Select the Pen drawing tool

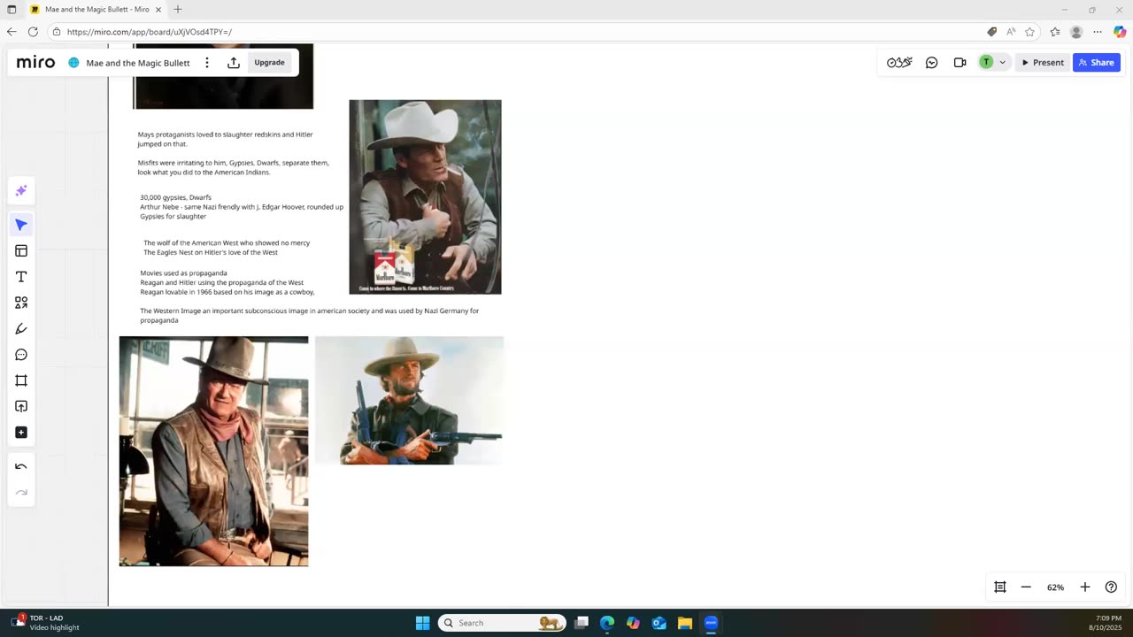click(21, 329)
